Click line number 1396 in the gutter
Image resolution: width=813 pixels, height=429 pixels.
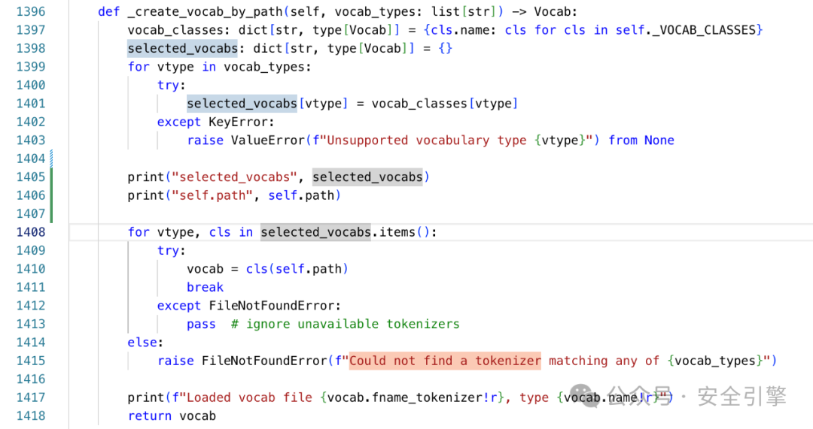[31, 11]
